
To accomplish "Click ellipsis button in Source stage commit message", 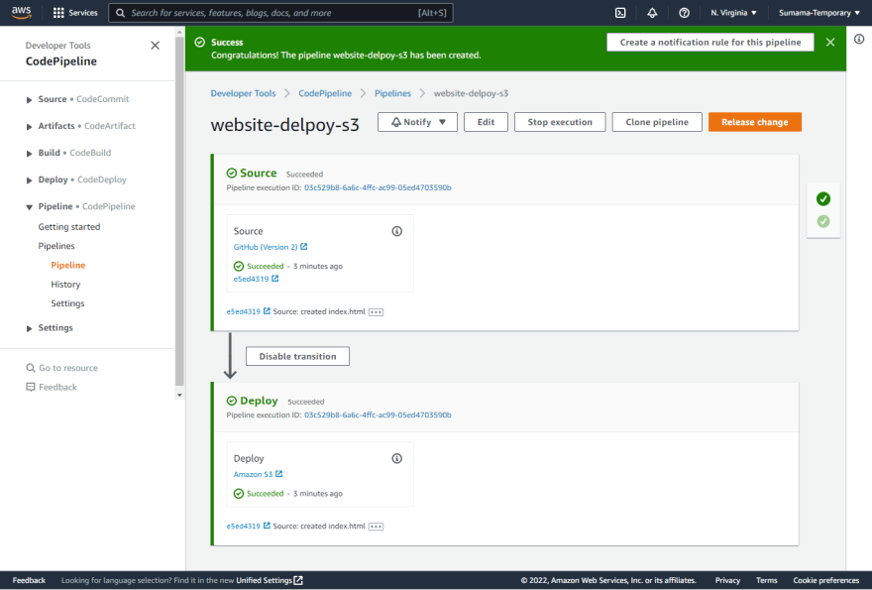I will click(x=376, y=312).
